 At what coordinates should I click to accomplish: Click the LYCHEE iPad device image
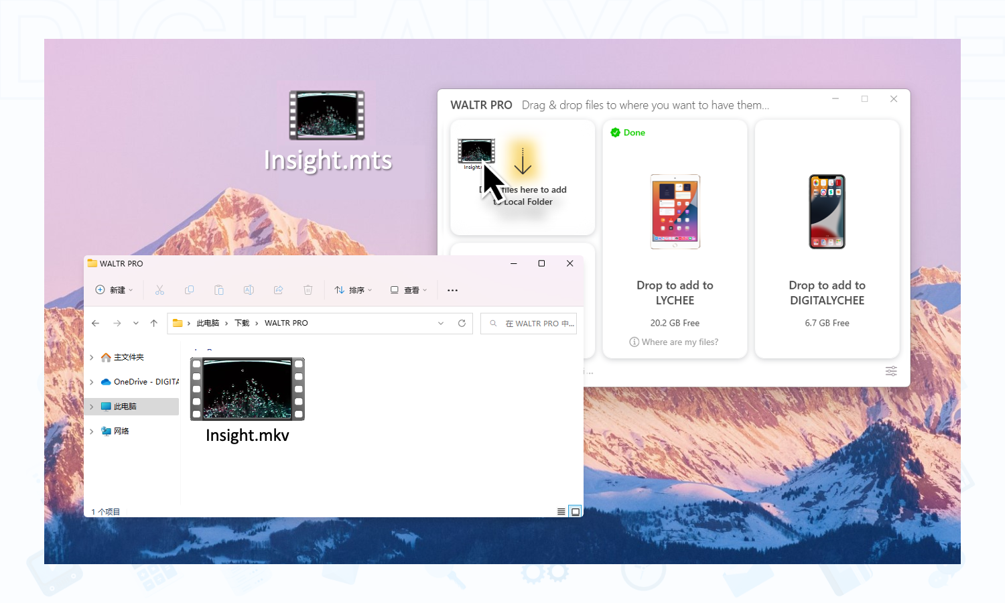tap(675, 212)
